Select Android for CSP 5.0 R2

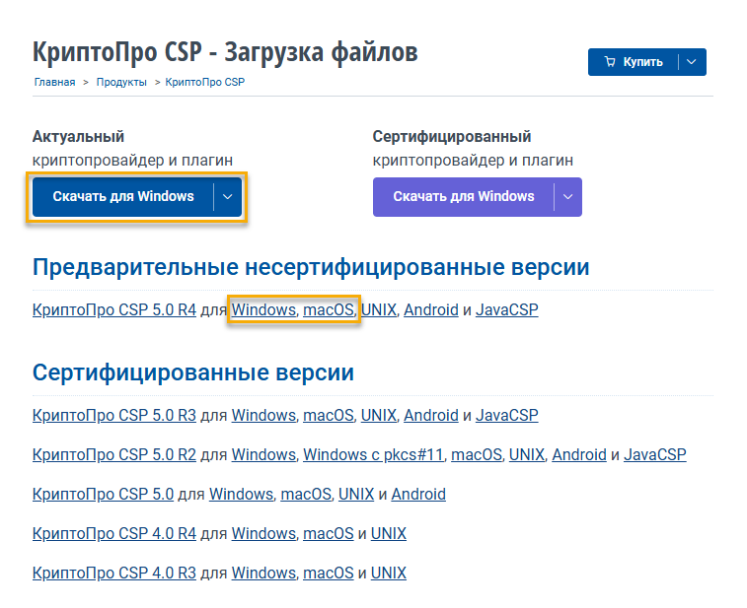tap(579, 454)
